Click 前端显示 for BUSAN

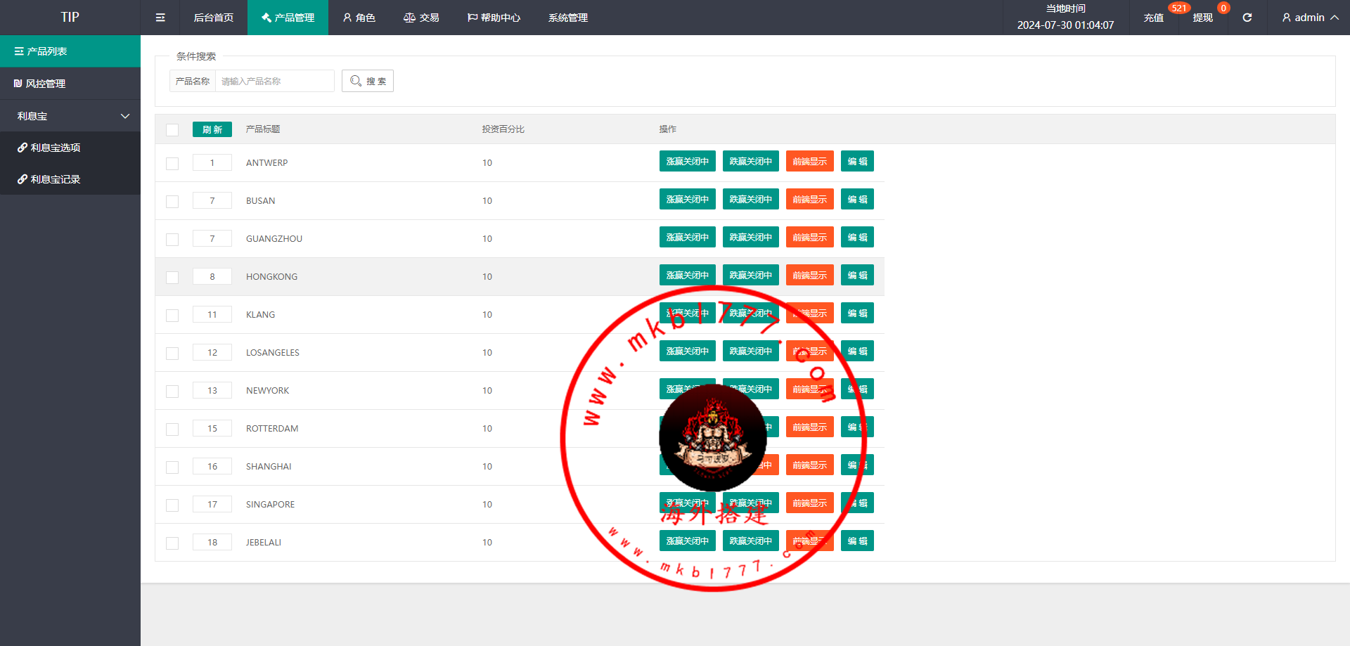click(x=810, y=199)
